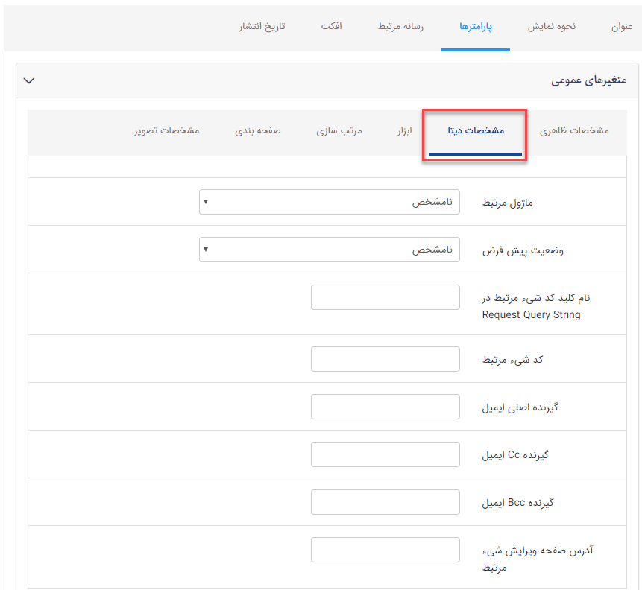Click the آدرس صفحه ویرایش شیء مرتبط field
Image resolution: width=642 pixels, height=590 pixels.
pos(385,549)
